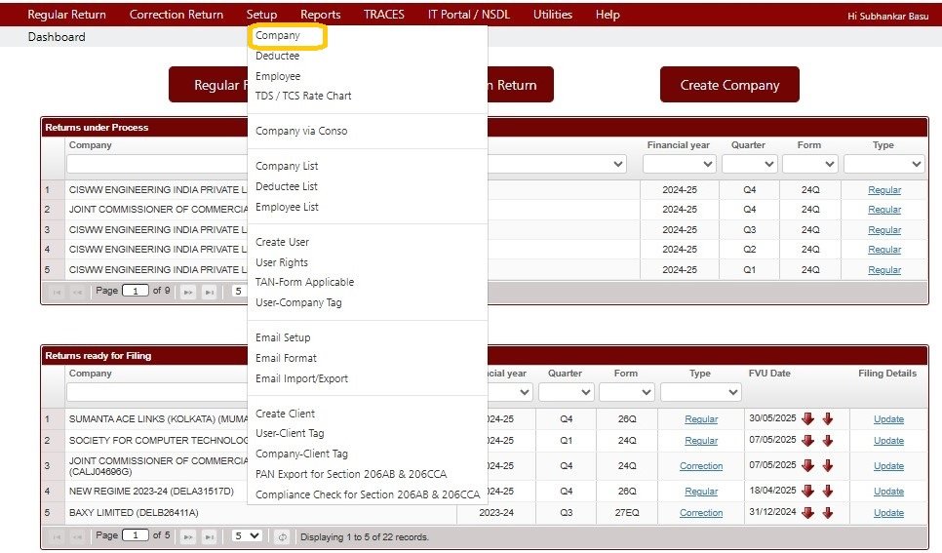Viewport: 942px width, 553px height.
Task: Jump to last page in Returns under Process
Action: pyautogui.click(x=209, y=293)
